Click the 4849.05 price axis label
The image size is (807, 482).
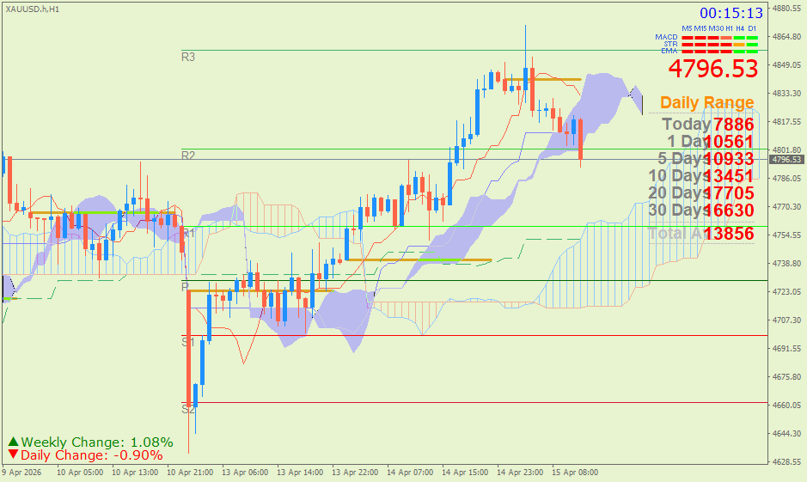point(786,64)
